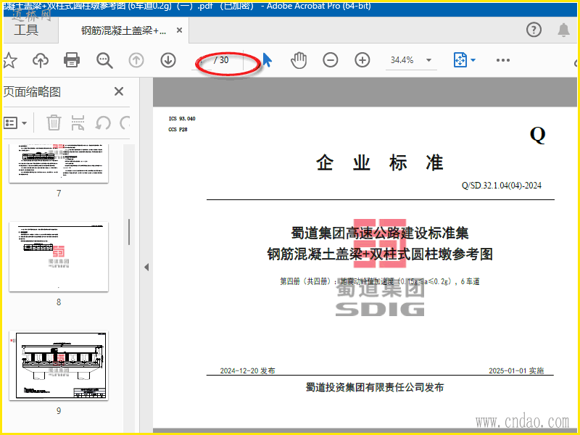The width and height of the screenshot is (580, 435).
Task: Bookmark file with star icon
Action: pyautogui.click(x=10, y=60)
